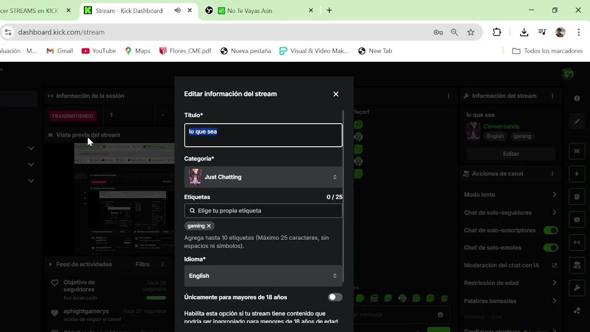Click the zoom magnifier icon in address bar
This screenshot has width=590, height=332.
coord(454,32)
